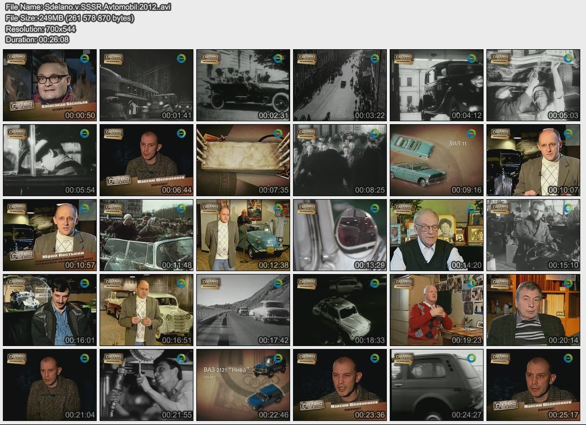
Task: Open the small blue car frame at 00:12:38
Action: [243, 235]
